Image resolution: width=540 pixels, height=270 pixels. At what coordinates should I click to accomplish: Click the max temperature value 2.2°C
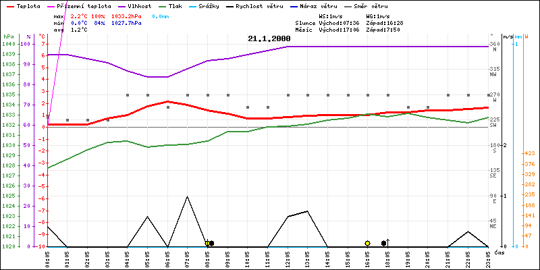(x=80, y=15)
